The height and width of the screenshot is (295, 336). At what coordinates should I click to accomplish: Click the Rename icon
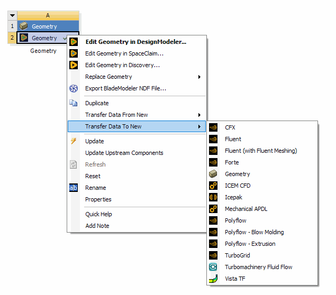[74, 188]
